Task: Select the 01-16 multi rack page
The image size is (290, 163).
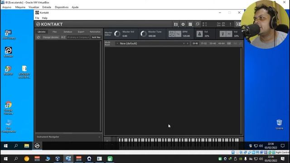Action: point(195,43)
